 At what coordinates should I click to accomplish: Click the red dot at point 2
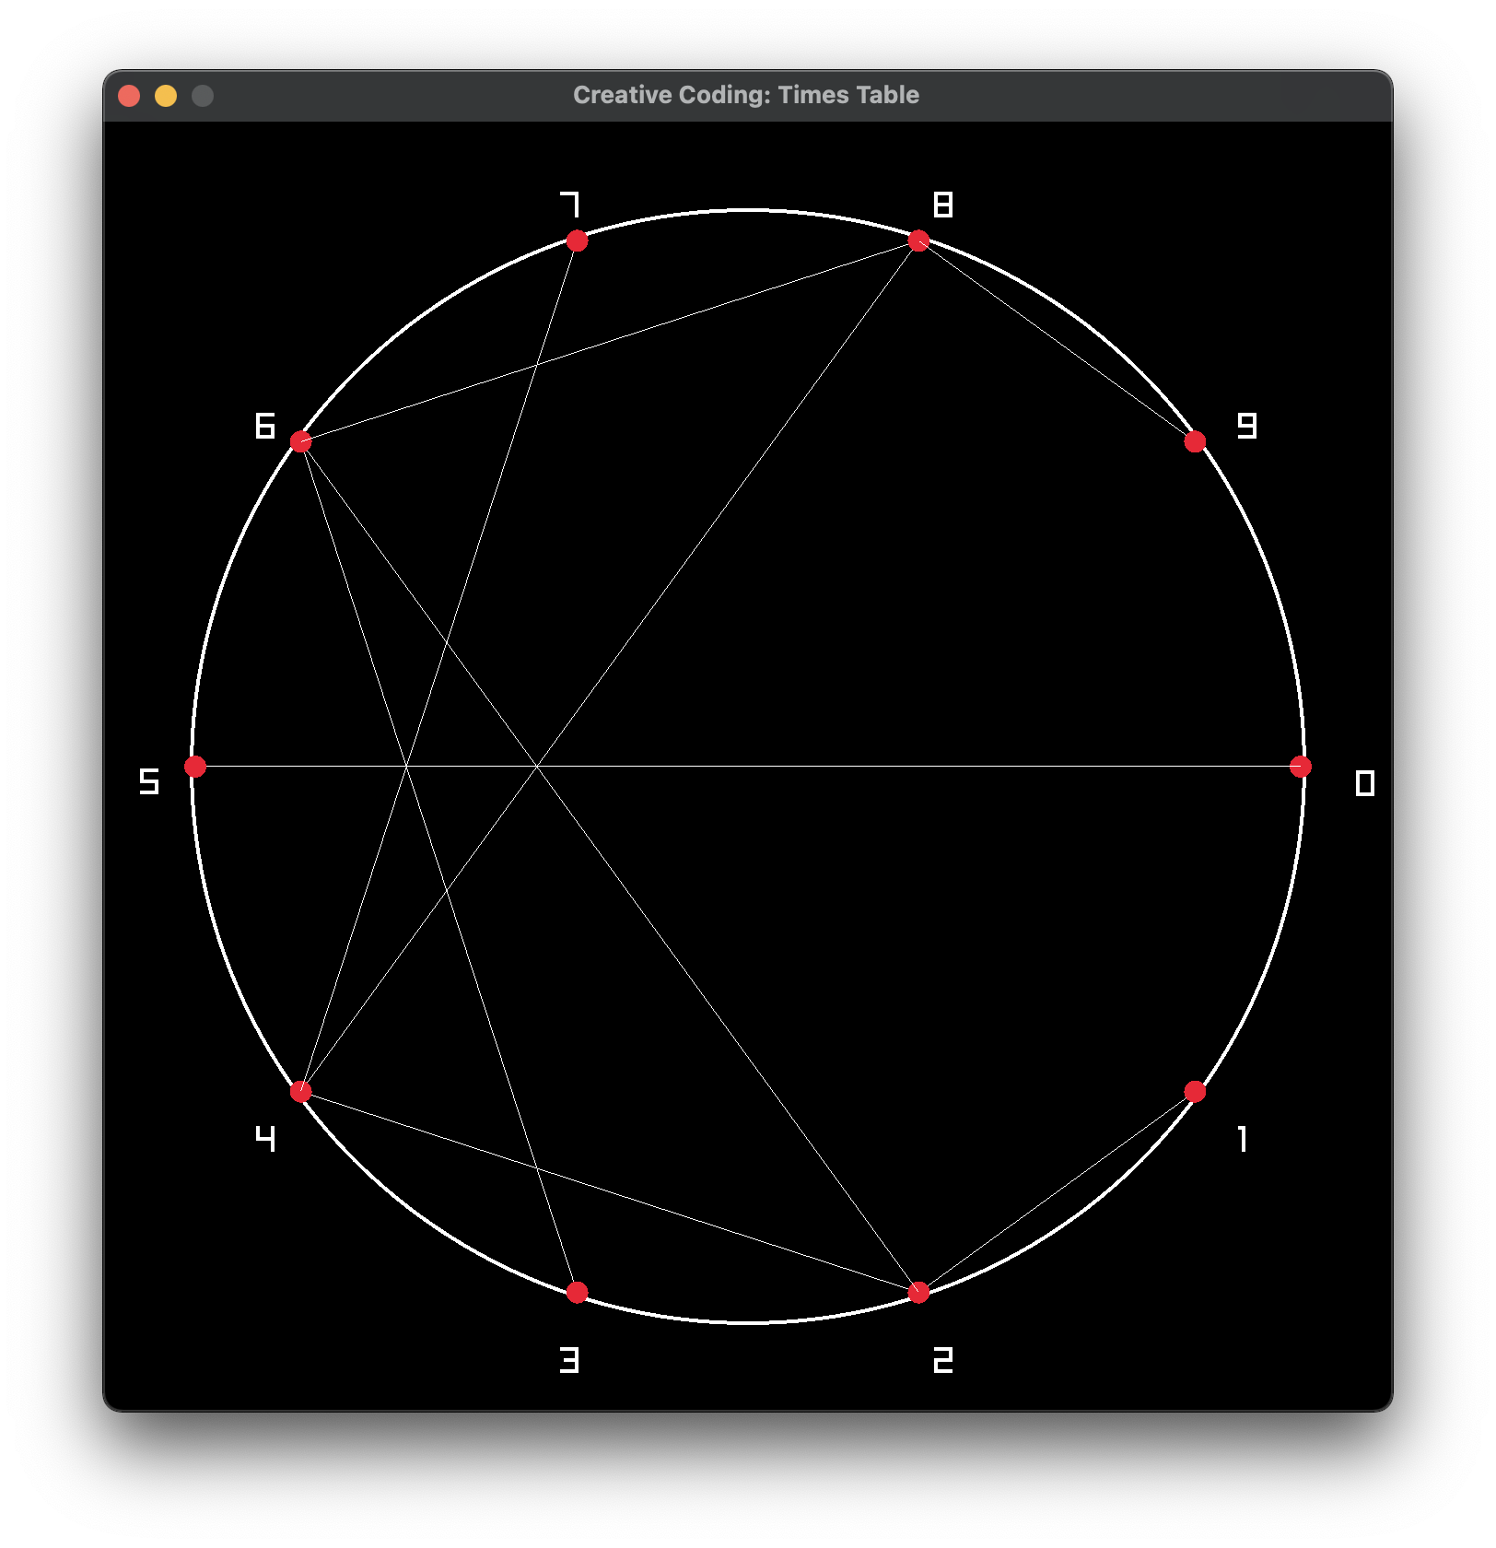pyautogui.click(x=918, y=1293)
